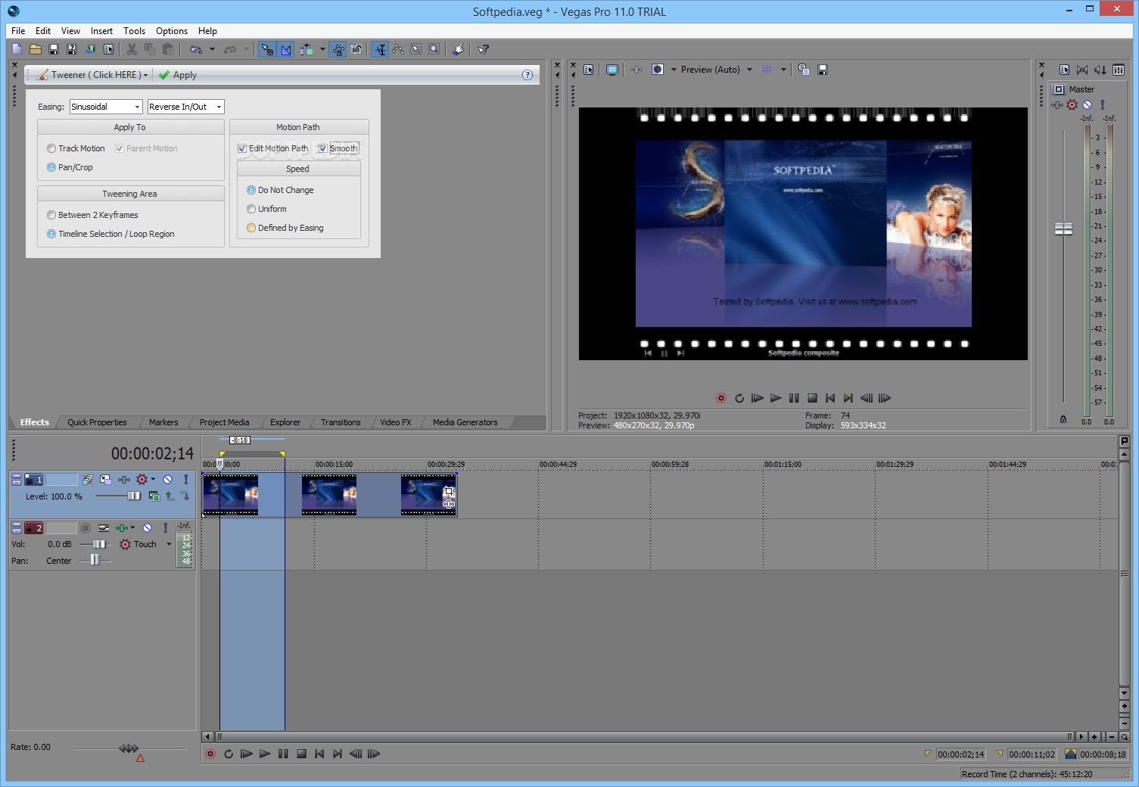Solo audio track 2

pyautogui.click(x=166, y=528)
